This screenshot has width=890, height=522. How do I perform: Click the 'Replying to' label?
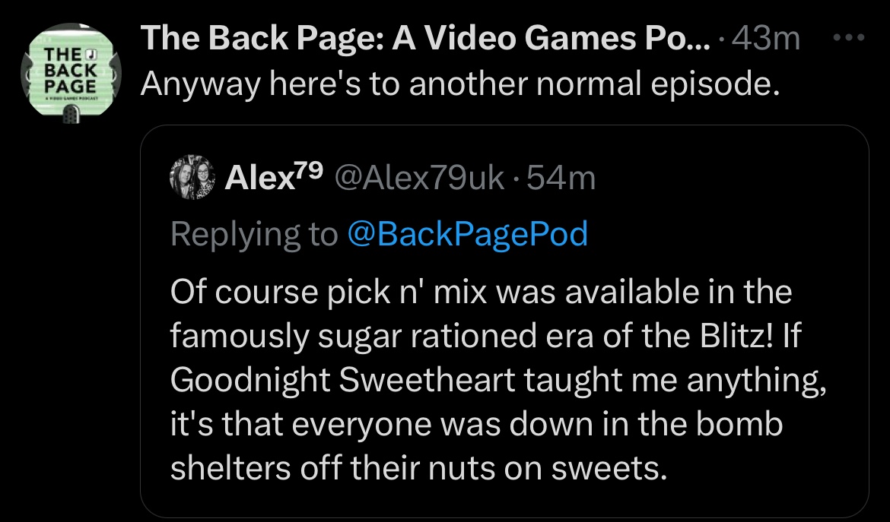click(x=254, y=235)
